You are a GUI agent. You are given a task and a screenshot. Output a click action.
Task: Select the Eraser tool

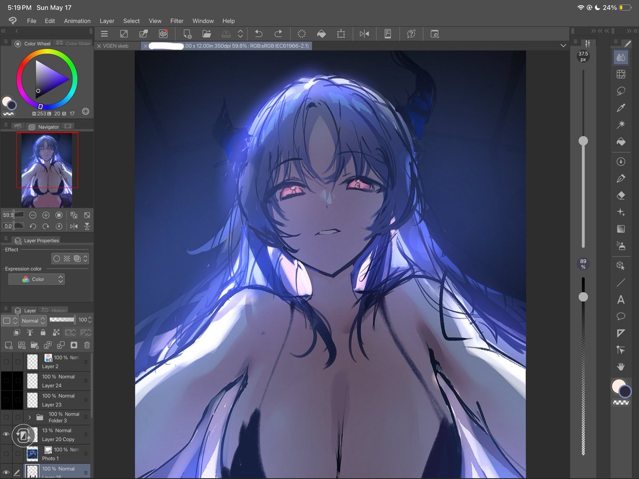620,195
